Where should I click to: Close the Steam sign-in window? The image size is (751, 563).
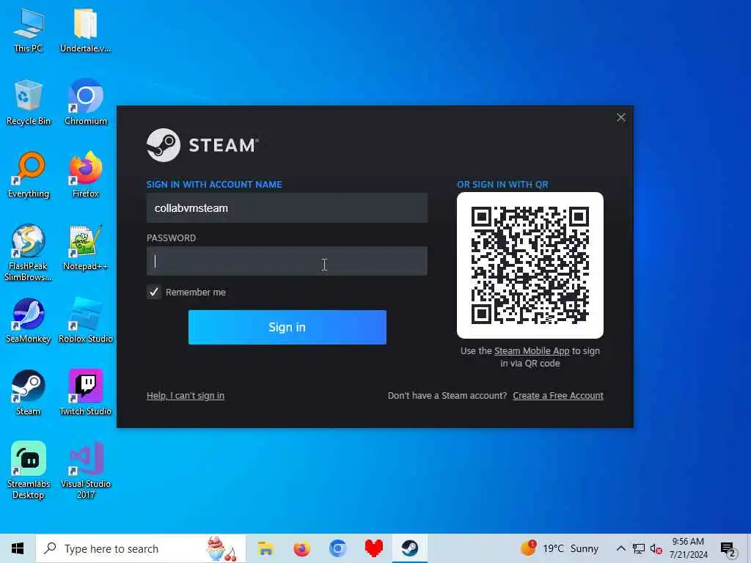(x=621, y=117)
